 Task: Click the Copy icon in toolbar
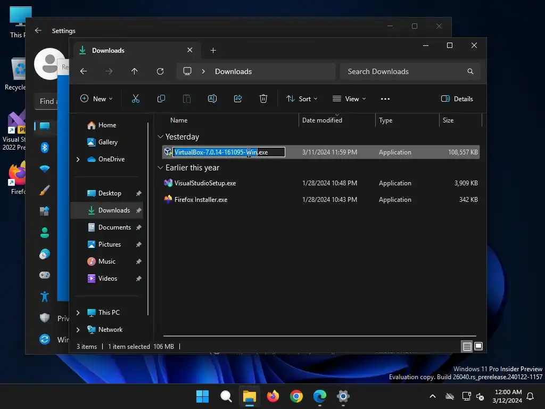click(161, 99)
